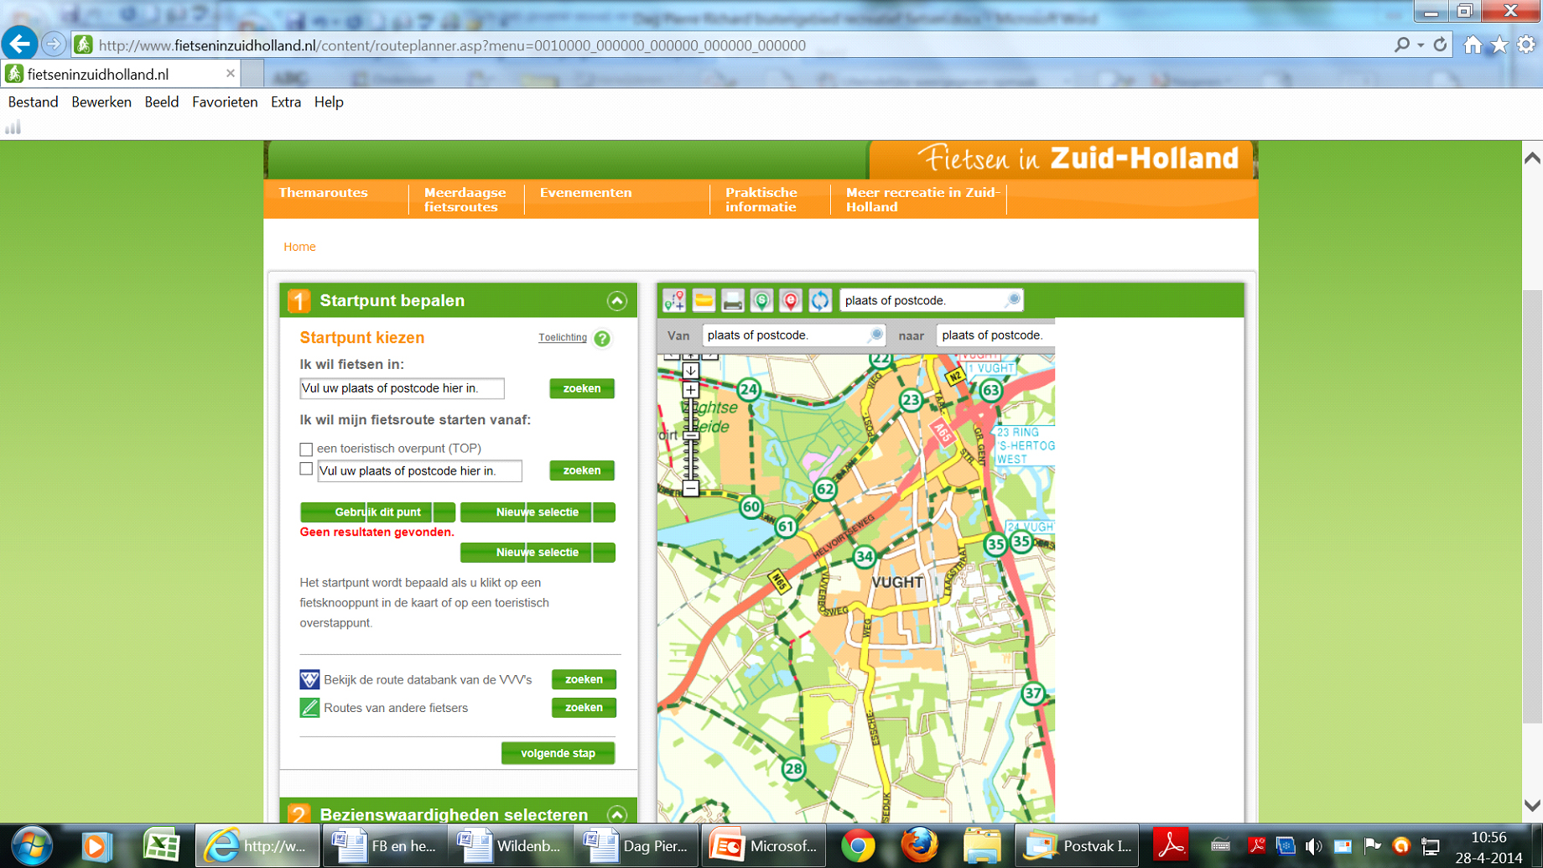Viewport: 1543px width, 868px height.
Task: Open the Themaroutes navigation tab
Action: pyautogui.click(x=323, y=193)
